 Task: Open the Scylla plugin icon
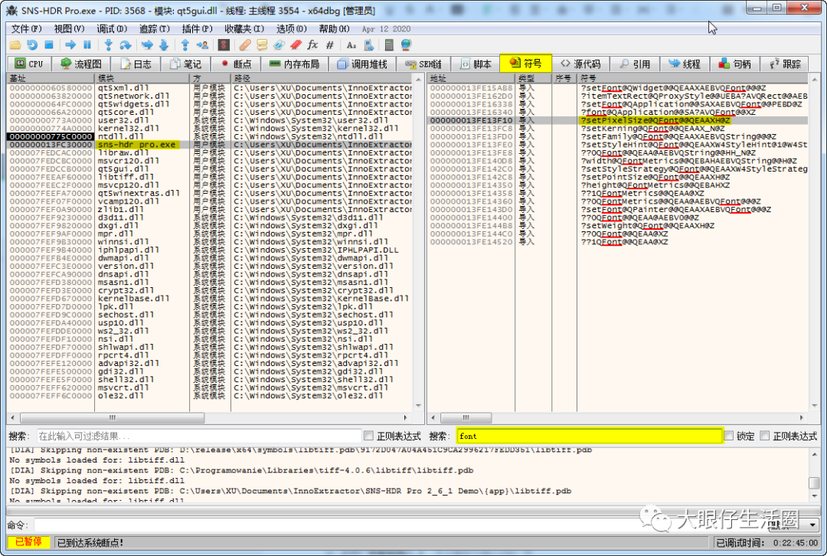pyautogui.click(x=224, y=45)
